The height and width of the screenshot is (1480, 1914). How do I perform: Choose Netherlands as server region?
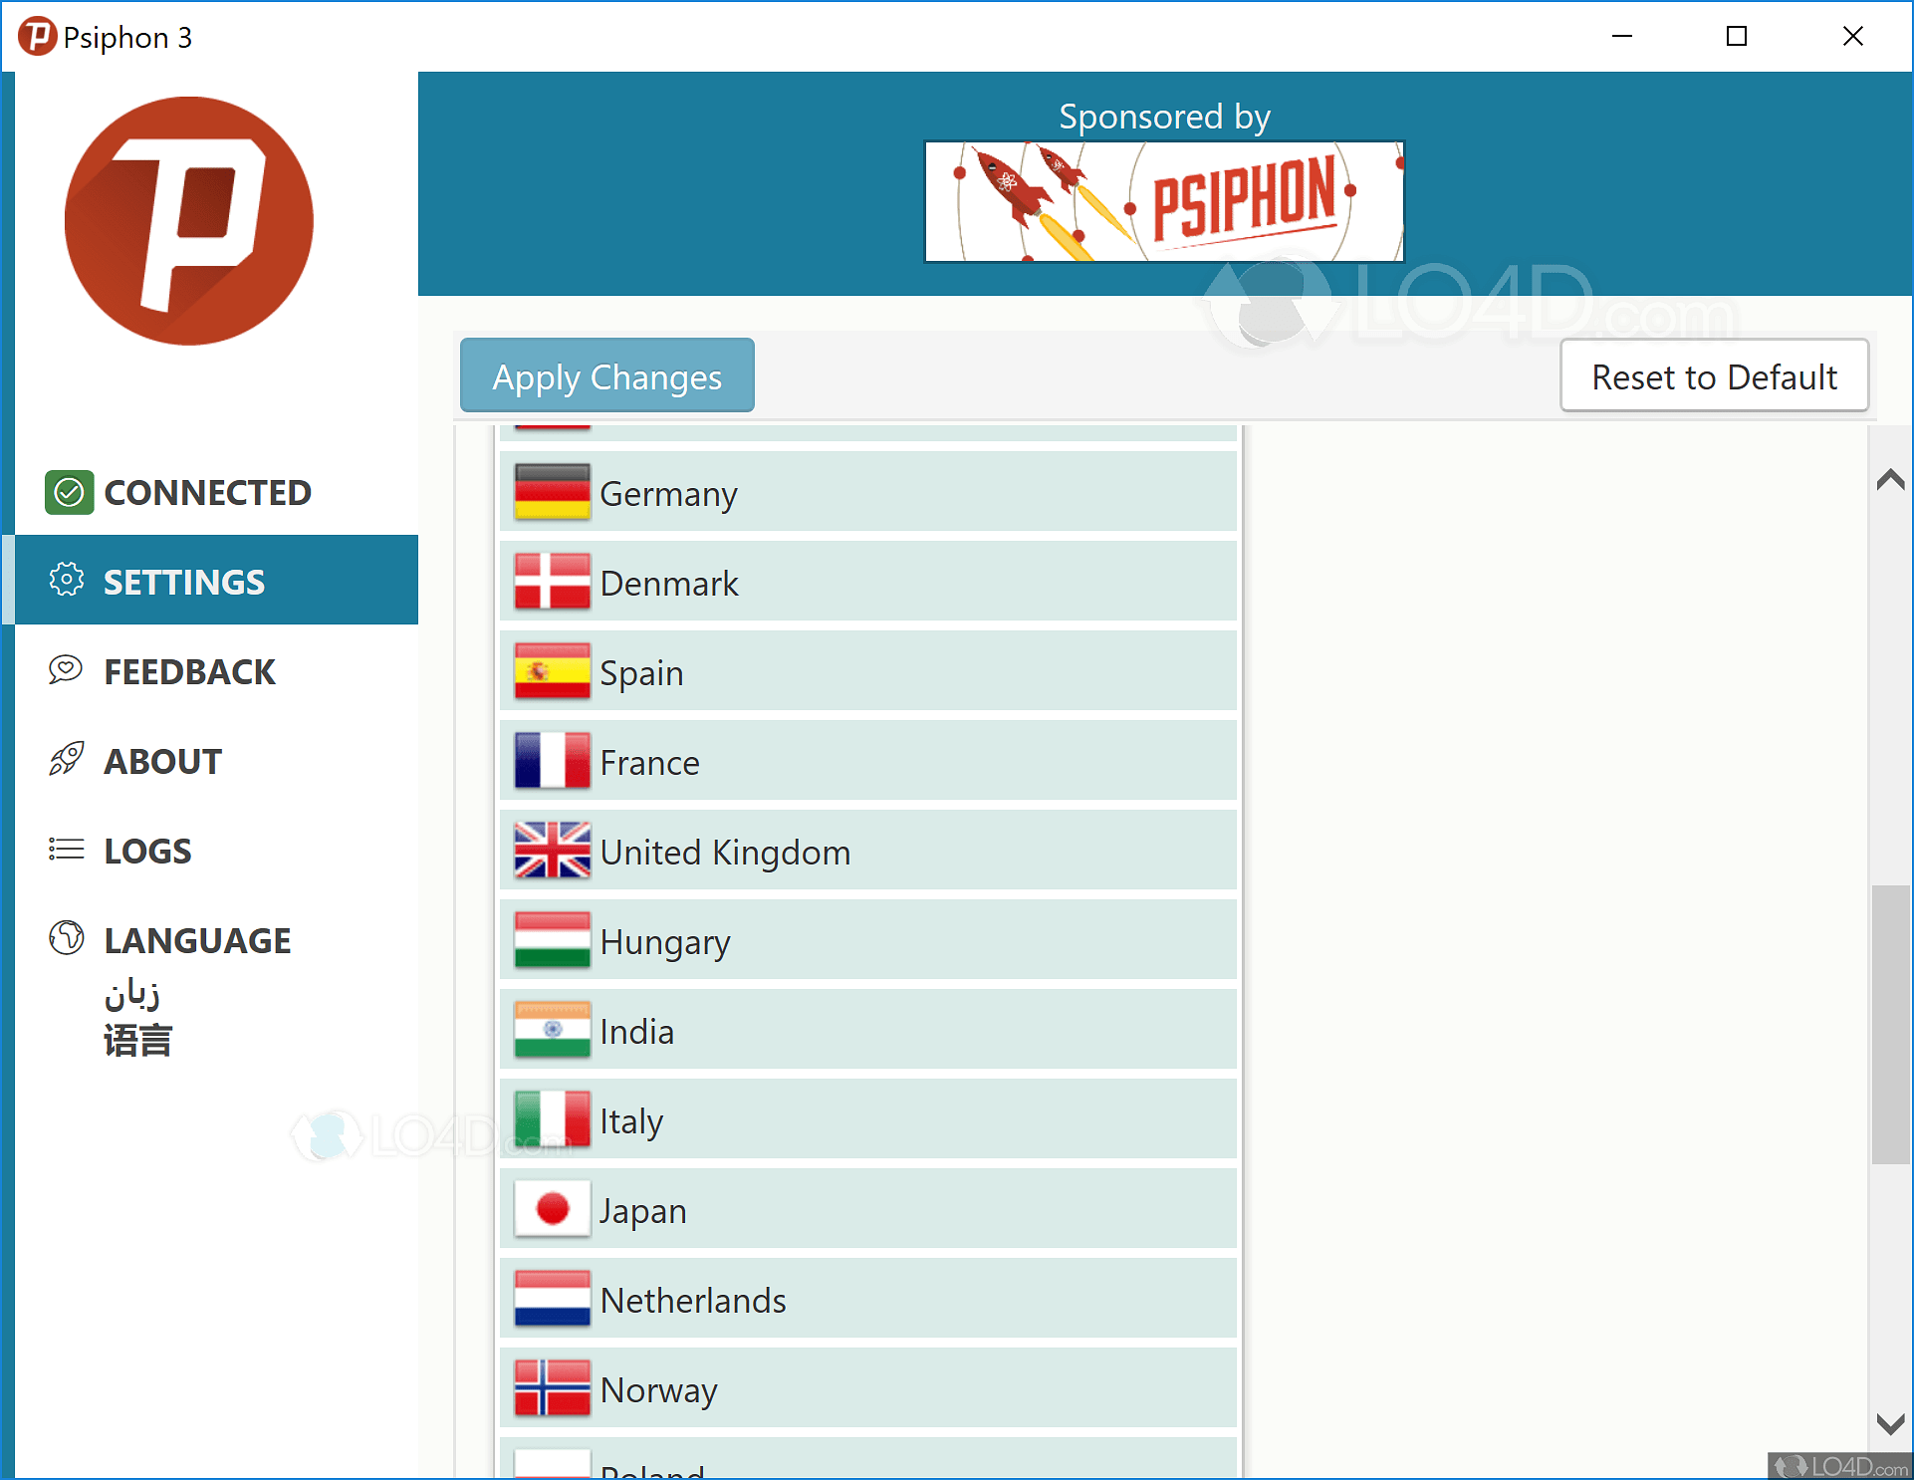click(x=867, y=1300)
